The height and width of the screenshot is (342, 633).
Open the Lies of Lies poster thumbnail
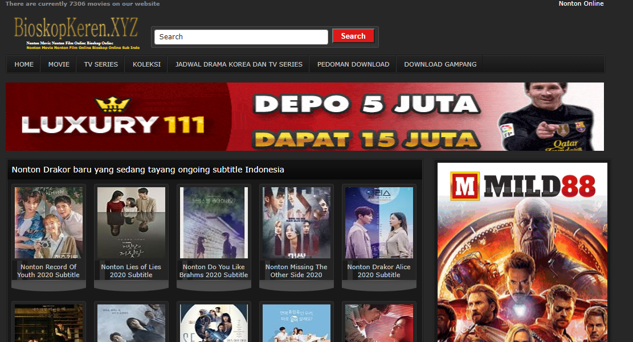pos(131,222)
